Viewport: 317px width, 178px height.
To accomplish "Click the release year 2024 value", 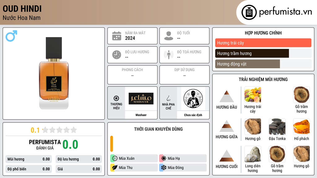I will 130,38.
